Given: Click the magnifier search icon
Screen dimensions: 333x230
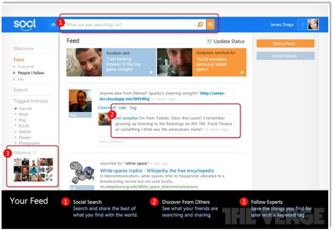Looking at the screenshot, I should (200, 25).
